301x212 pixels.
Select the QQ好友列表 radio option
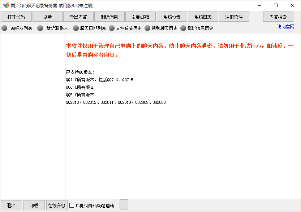point(4,28)
